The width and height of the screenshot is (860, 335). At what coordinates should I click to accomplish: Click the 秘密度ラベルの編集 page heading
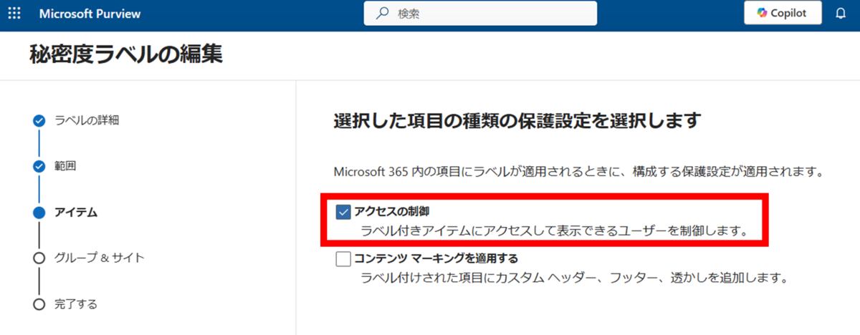pos(126,54)
